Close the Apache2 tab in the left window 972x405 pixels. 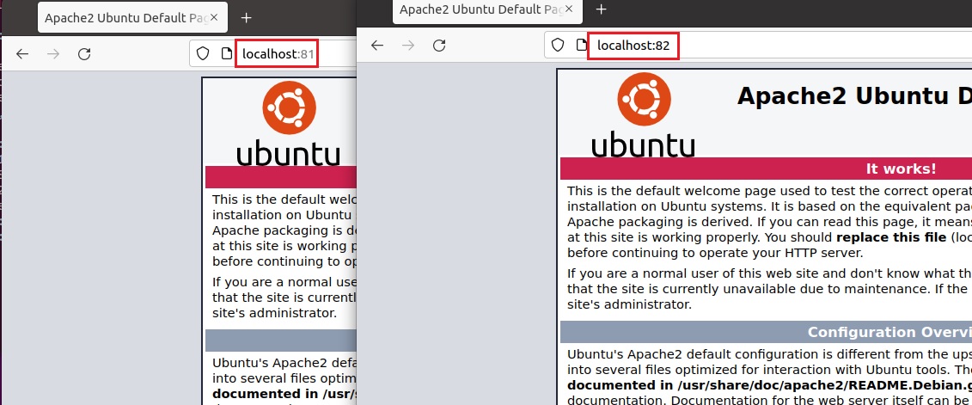coord(214,18)
